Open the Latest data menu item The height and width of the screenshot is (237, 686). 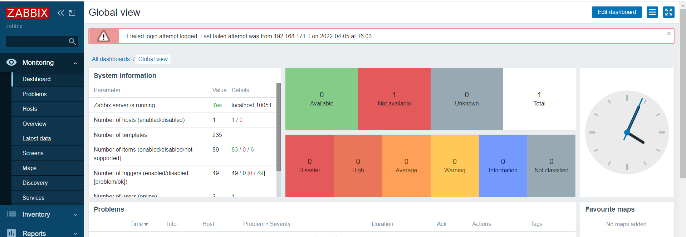(48, 138)
